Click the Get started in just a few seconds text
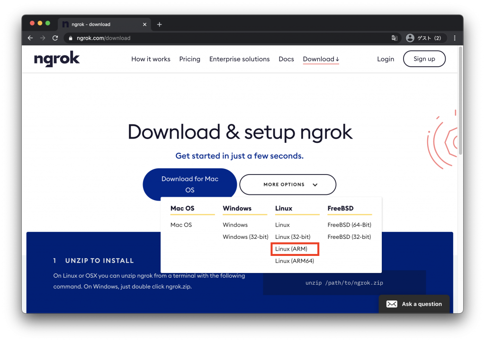Viewport: 485px width, 342px height. coord(239,156)
